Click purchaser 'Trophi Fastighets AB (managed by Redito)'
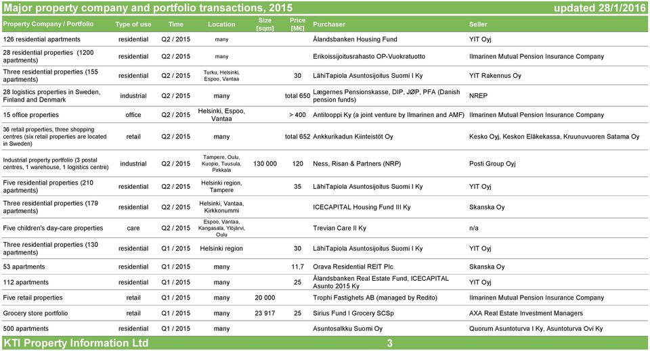 (375, 298)
